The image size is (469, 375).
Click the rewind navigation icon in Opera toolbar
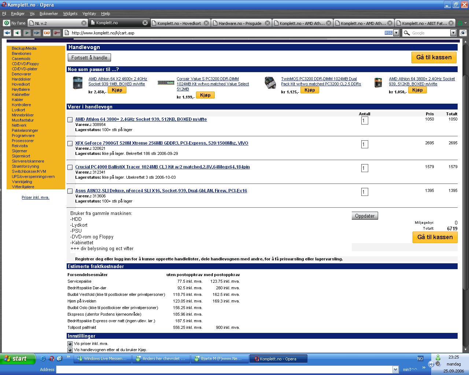tap(7, 33)
